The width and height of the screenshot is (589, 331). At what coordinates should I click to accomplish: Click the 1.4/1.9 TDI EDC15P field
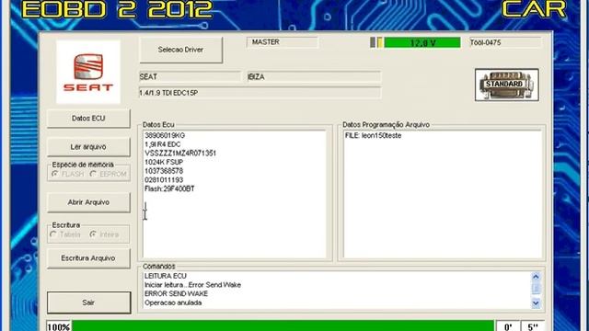pos(260,93)
